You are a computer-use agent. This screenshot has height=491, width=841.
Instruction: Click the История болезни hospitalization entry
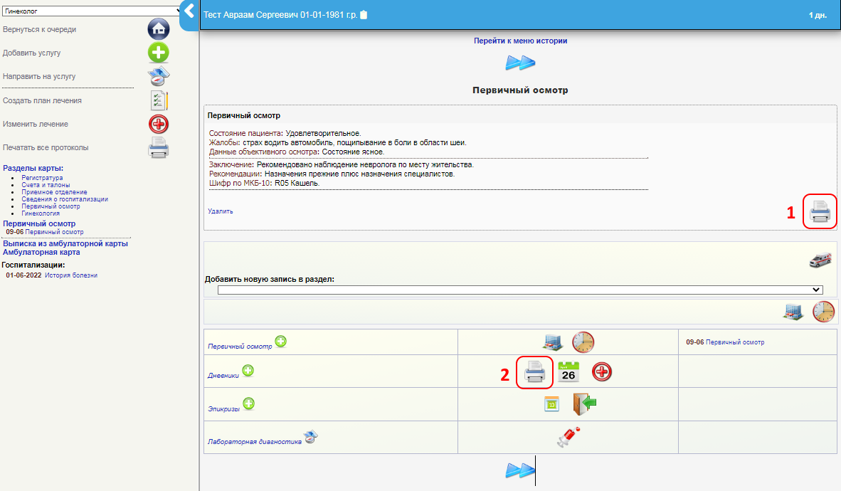tap(71, 275)
